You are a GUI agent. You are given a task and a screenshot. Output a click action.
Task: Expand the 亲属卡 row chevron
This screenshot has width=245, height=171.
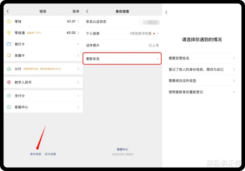(78, 55)
